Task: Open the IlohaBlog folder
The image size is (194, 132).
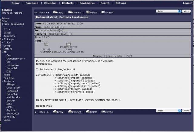Action: pos(12,91)
